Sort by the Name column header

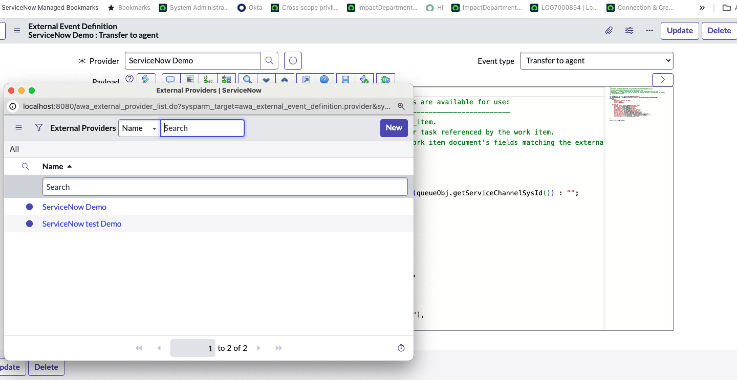point(53,166)
